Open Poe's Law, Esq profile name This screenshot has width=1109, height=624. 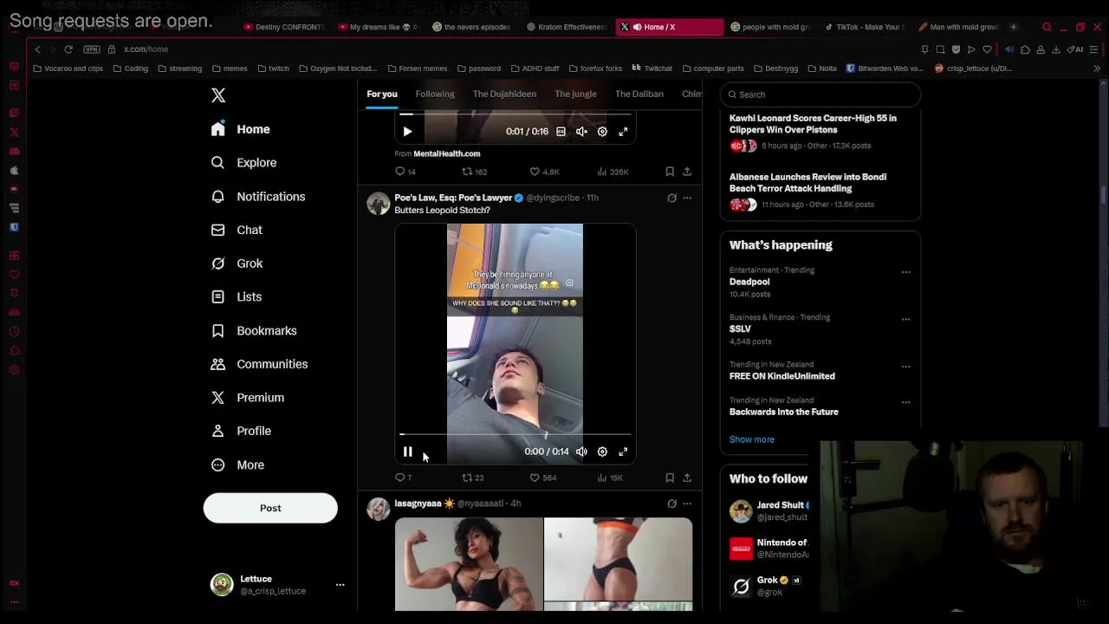pos(453,198)
